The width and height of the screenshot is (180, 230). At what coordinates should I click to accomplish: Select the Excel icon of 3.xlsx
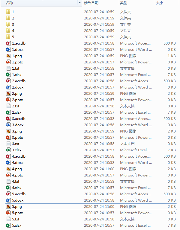click(8, 150)
